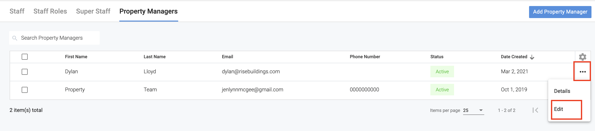This screenshot has width=595, height=131.
Task: Open the Staff Roles tab
Action: click(x=50, y=11)
